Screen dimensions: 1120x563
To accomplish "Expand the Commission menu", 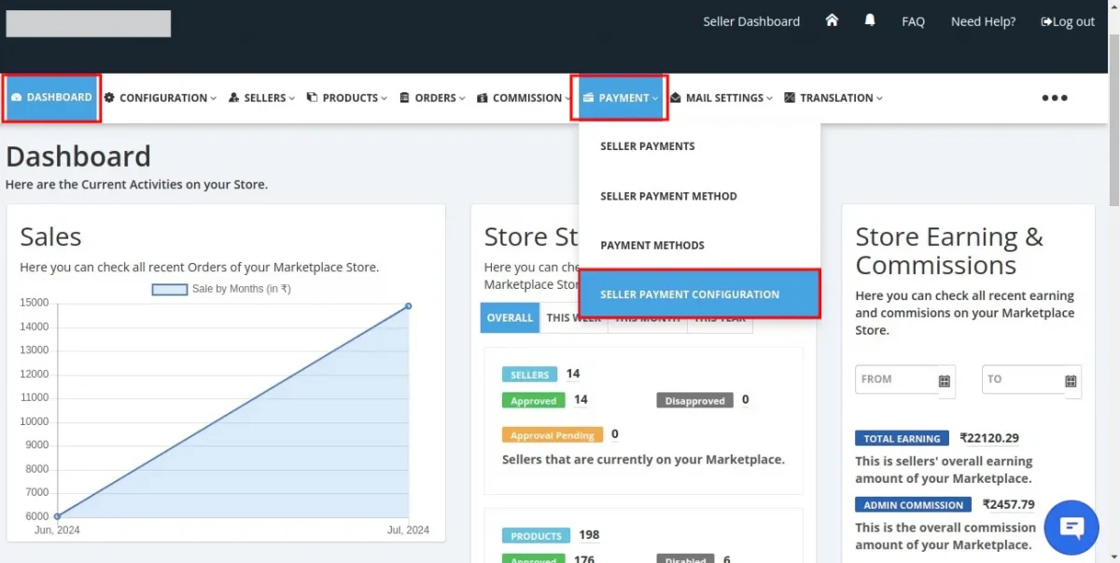I will pos(524,98).
